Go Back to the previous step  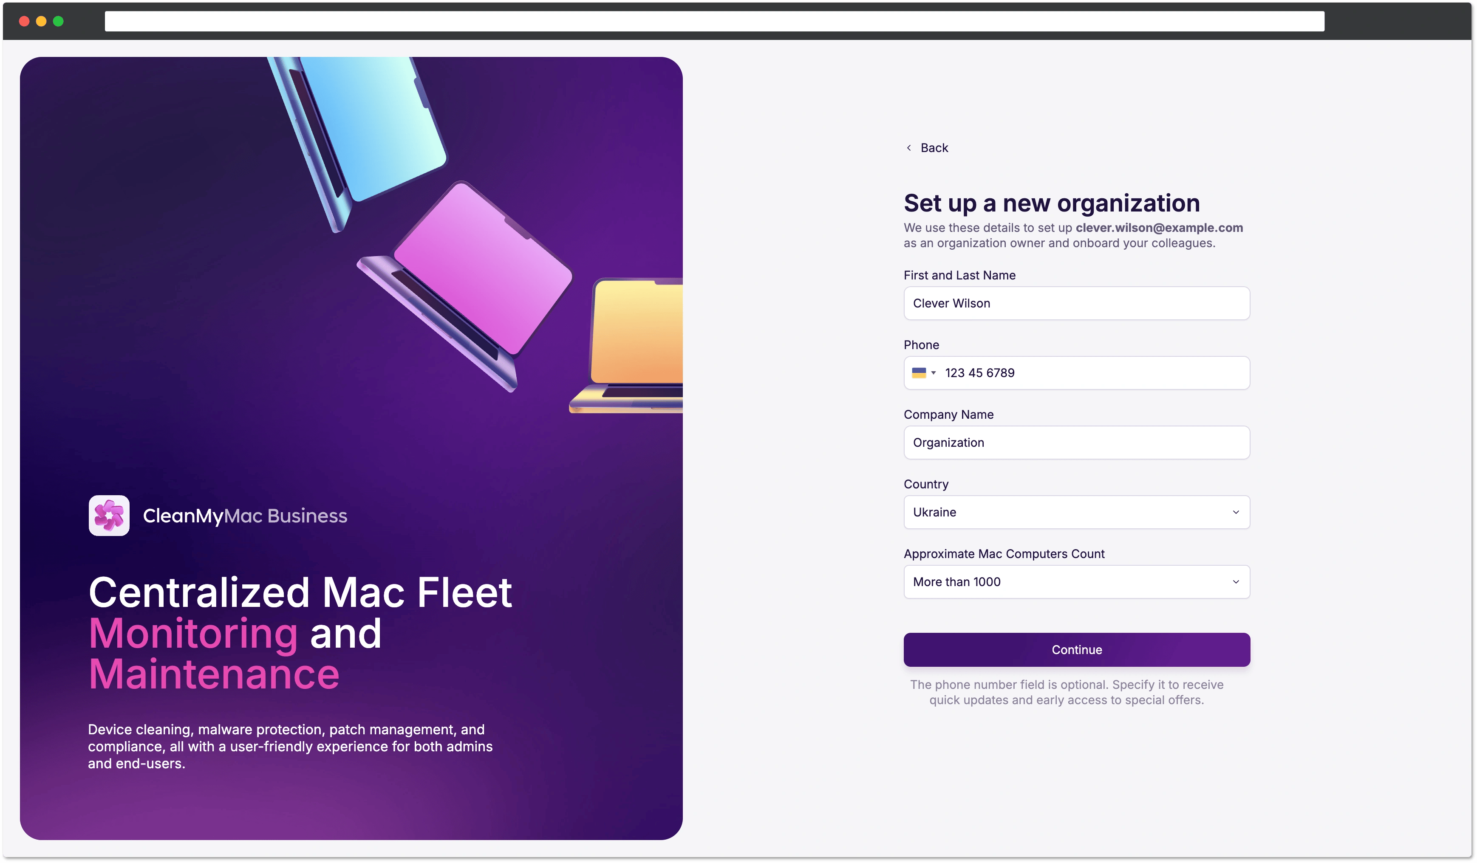[934, 148]
